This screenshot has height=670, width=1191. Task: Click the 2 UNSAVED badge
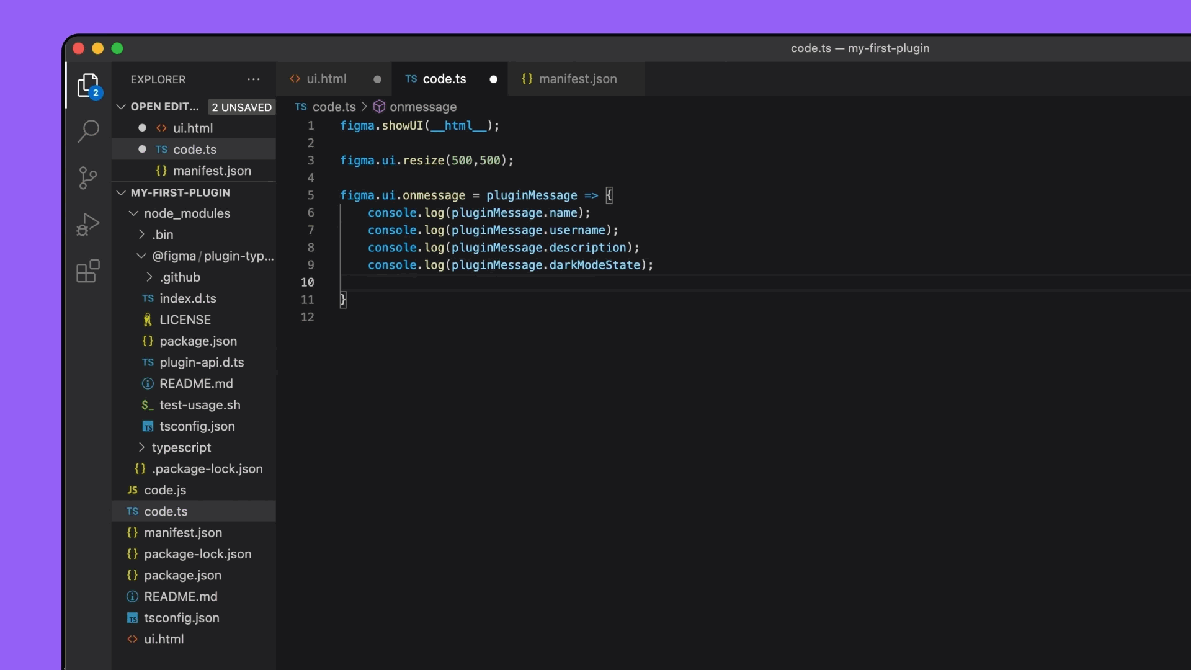[x=241, y=107]
